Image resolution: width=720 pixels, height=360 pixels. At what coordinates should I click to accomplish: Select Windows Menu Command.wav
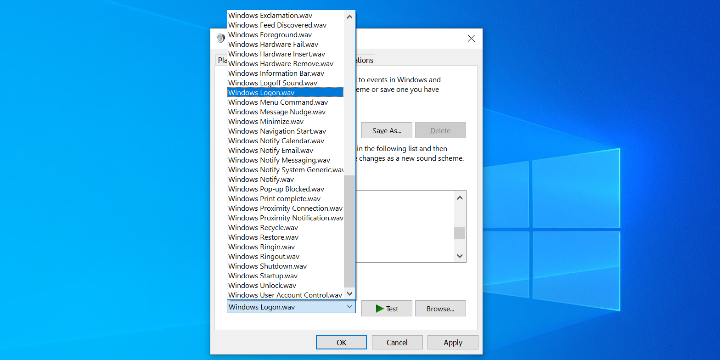pyautogui.click(x=286, y=102)
